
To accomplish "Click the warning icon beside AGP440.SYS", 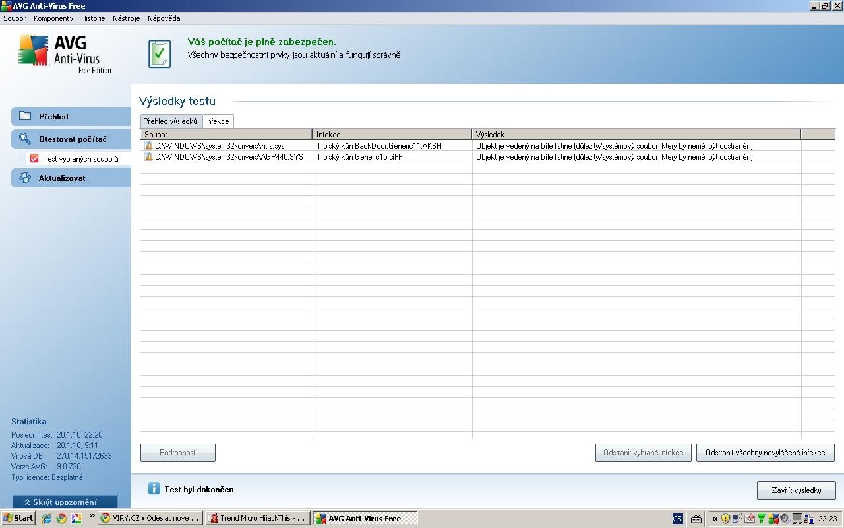I will (148, 157).
